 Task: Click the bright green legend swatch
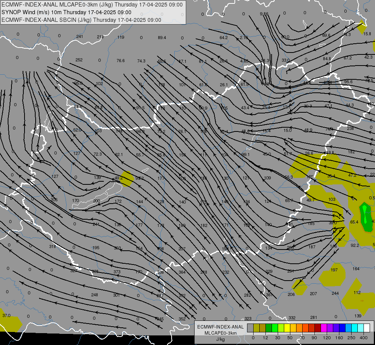click(x=275, y=328)
